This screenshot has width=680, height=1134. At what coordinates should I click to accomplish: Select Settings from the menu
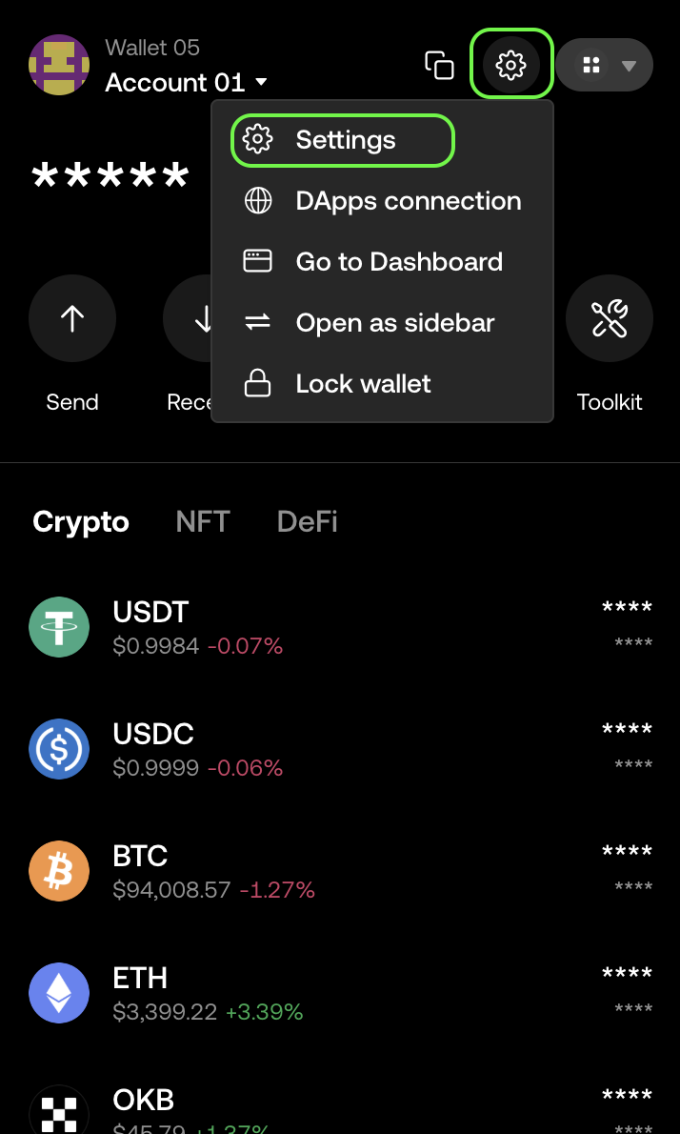pos(343,140)
